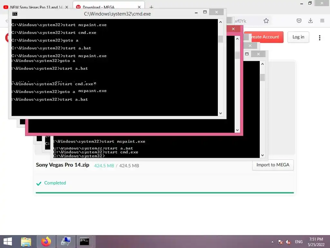Close the front cmd.exe window

pyautogui.click(x=216, y=12)
